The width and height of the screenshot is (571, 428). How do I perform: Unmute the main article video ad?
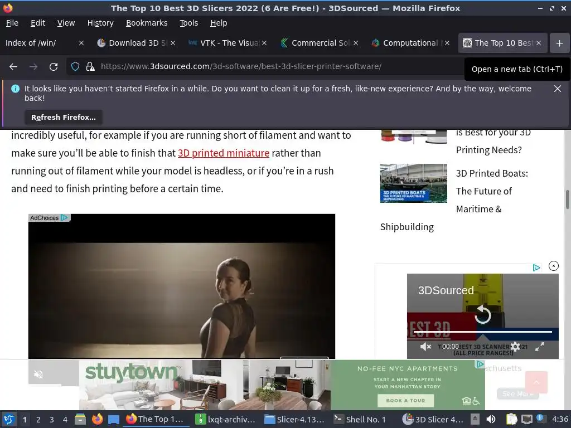38,374
